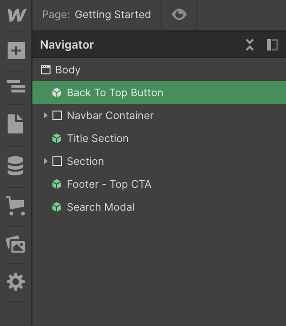The image size is (286, 326).
Task: Open the Getting Started page selector
Action: pyautogui.click(x=97, y=15)
